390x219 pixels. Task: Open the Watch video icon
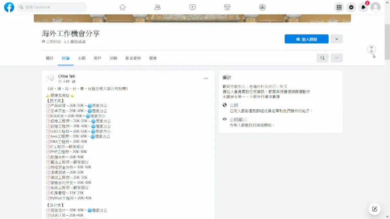pyautogui.click(x=192, y=7)
